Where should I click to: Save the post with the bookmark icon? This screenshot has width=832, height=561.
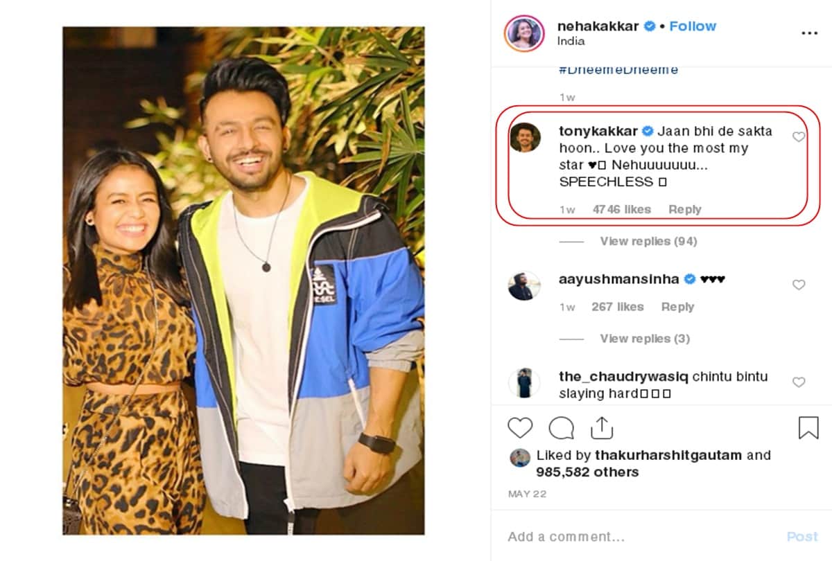[x=806, y=428]
